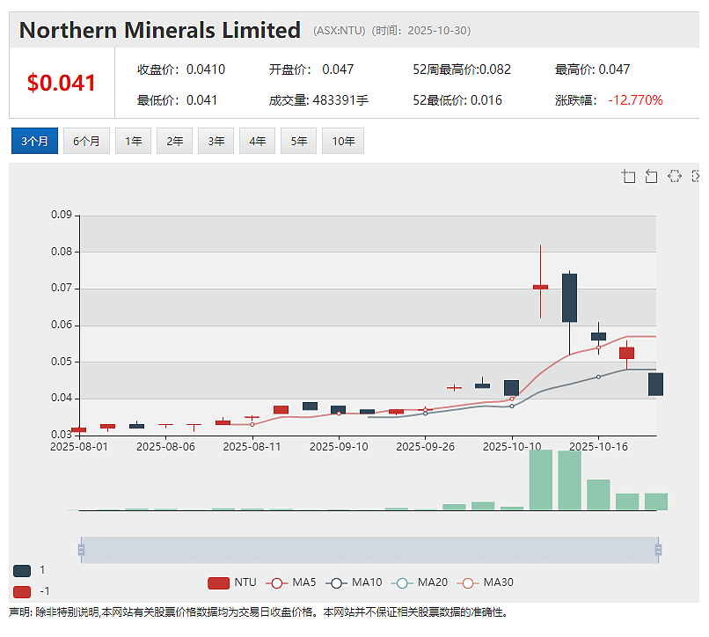Click the dark swatch labeled 1
The height and width of the screenshot is (637, 709).
(x=22, y=570)
